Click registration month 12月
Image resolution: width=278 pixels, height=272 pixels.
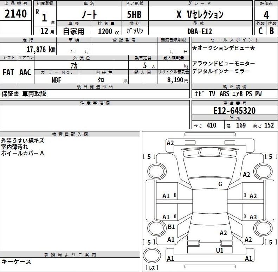click(x=47, y=31)
